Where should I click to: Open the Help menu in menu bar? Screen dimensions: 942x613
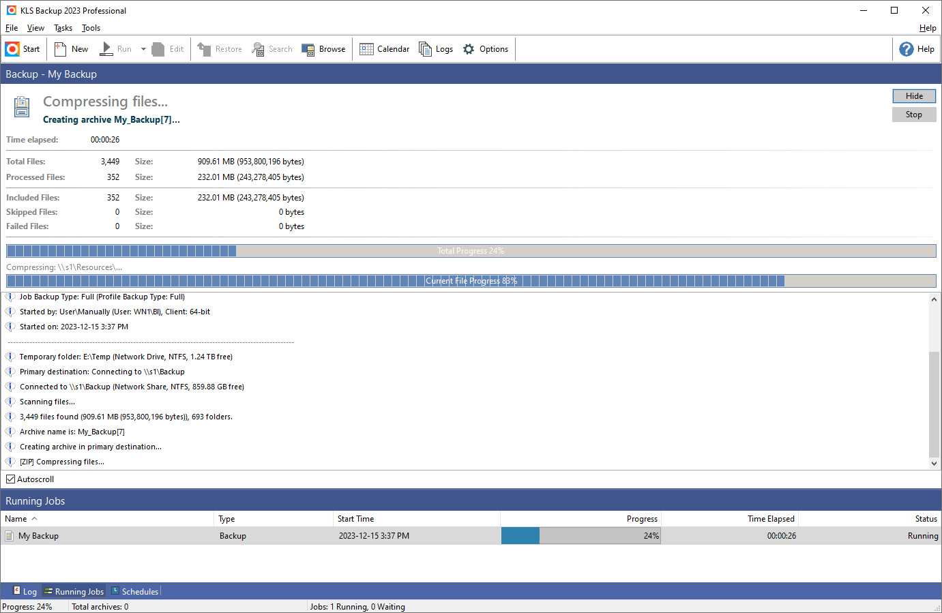click(x=928, y=28)
